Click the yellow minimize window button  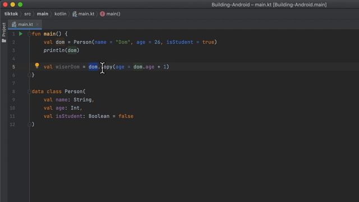(13, 4)
